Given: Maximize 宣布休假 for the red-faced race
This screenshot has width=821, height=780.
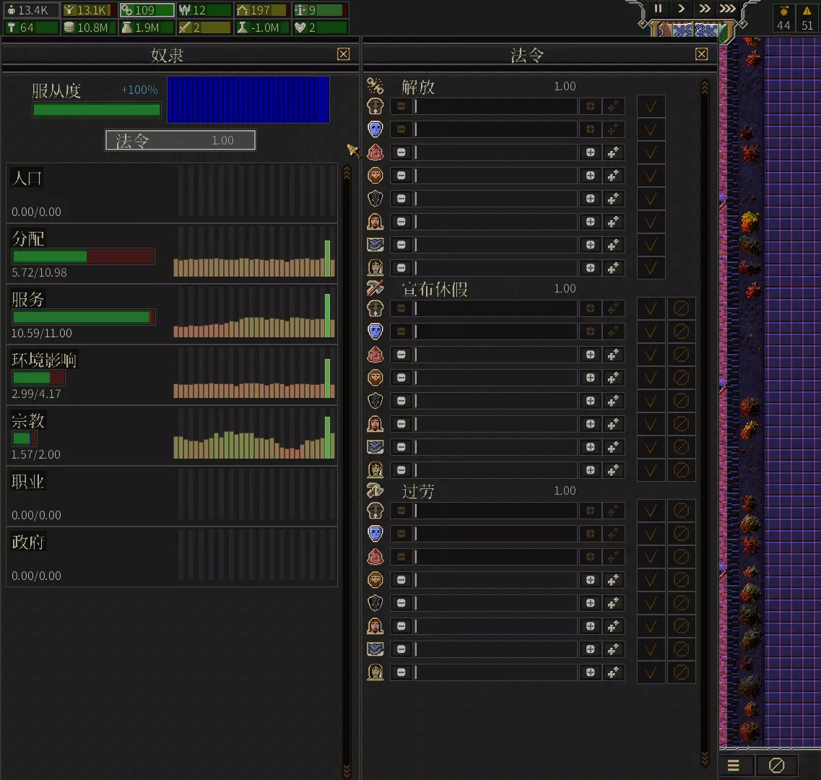Looking at the screenshot, I should click(x=613, y=355).
